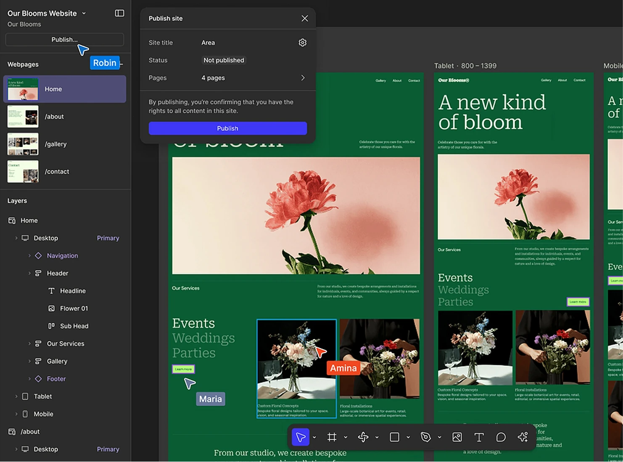
Task: Open Our Blooms Website file dropdown
Action: click(84, 13)
